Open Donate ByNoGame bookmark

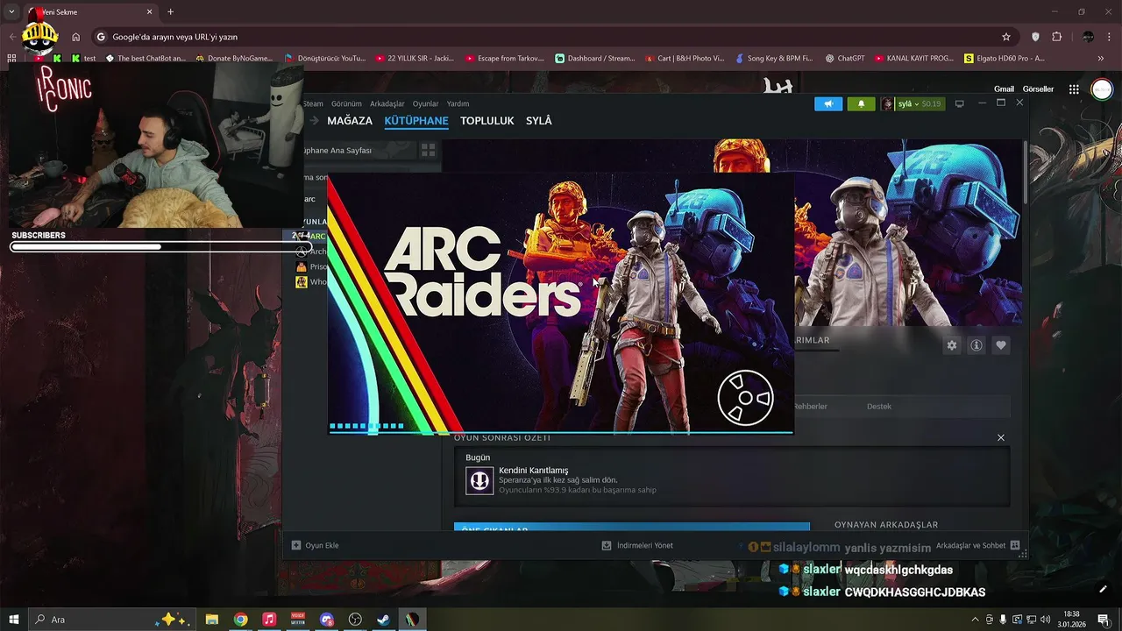[x=234, y=59]
